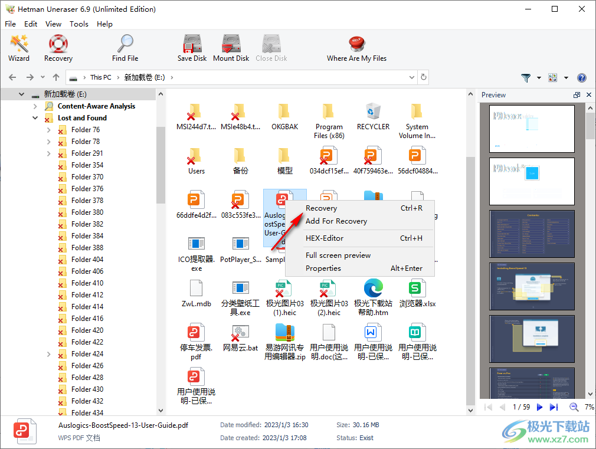Click the blue help question icon
The height and width of the screenshot is (449, 596).
(x=582, y=78)
